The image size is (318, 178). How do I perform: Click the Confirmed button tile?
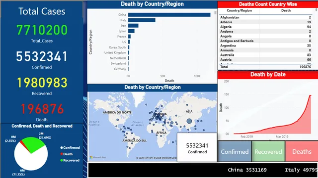coord(235,151)
